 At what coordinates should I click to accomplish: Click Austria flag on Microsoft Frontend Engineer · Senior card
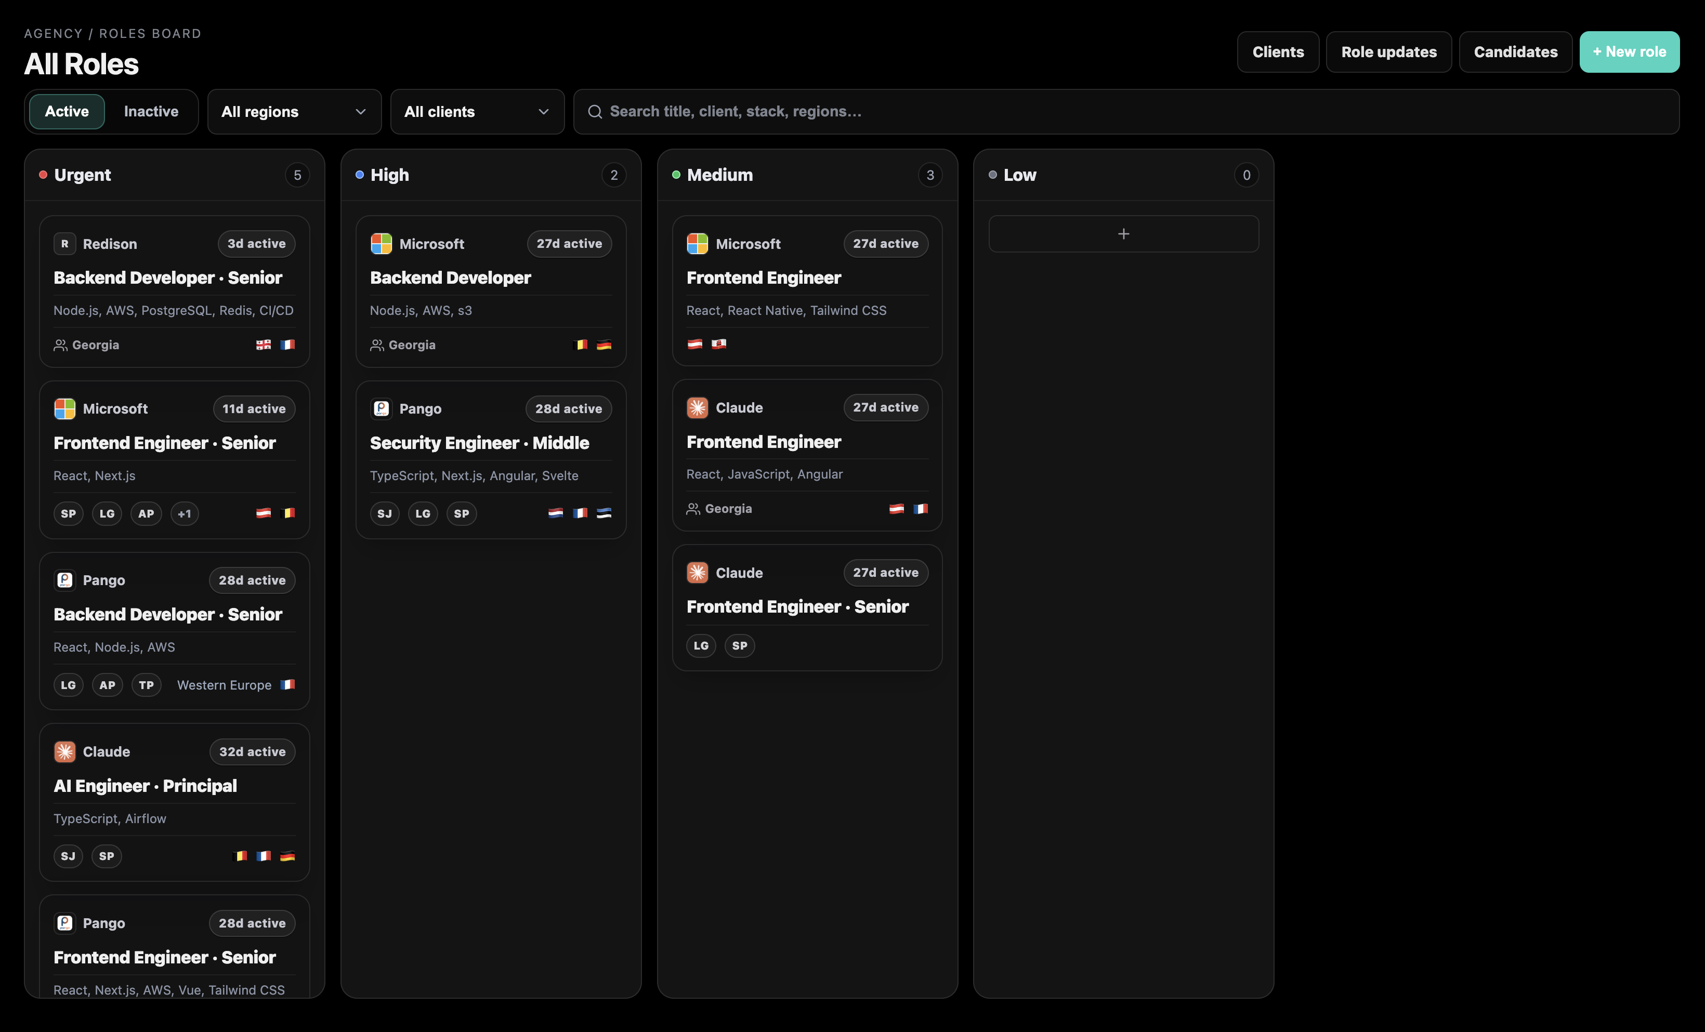coord(264,513)
